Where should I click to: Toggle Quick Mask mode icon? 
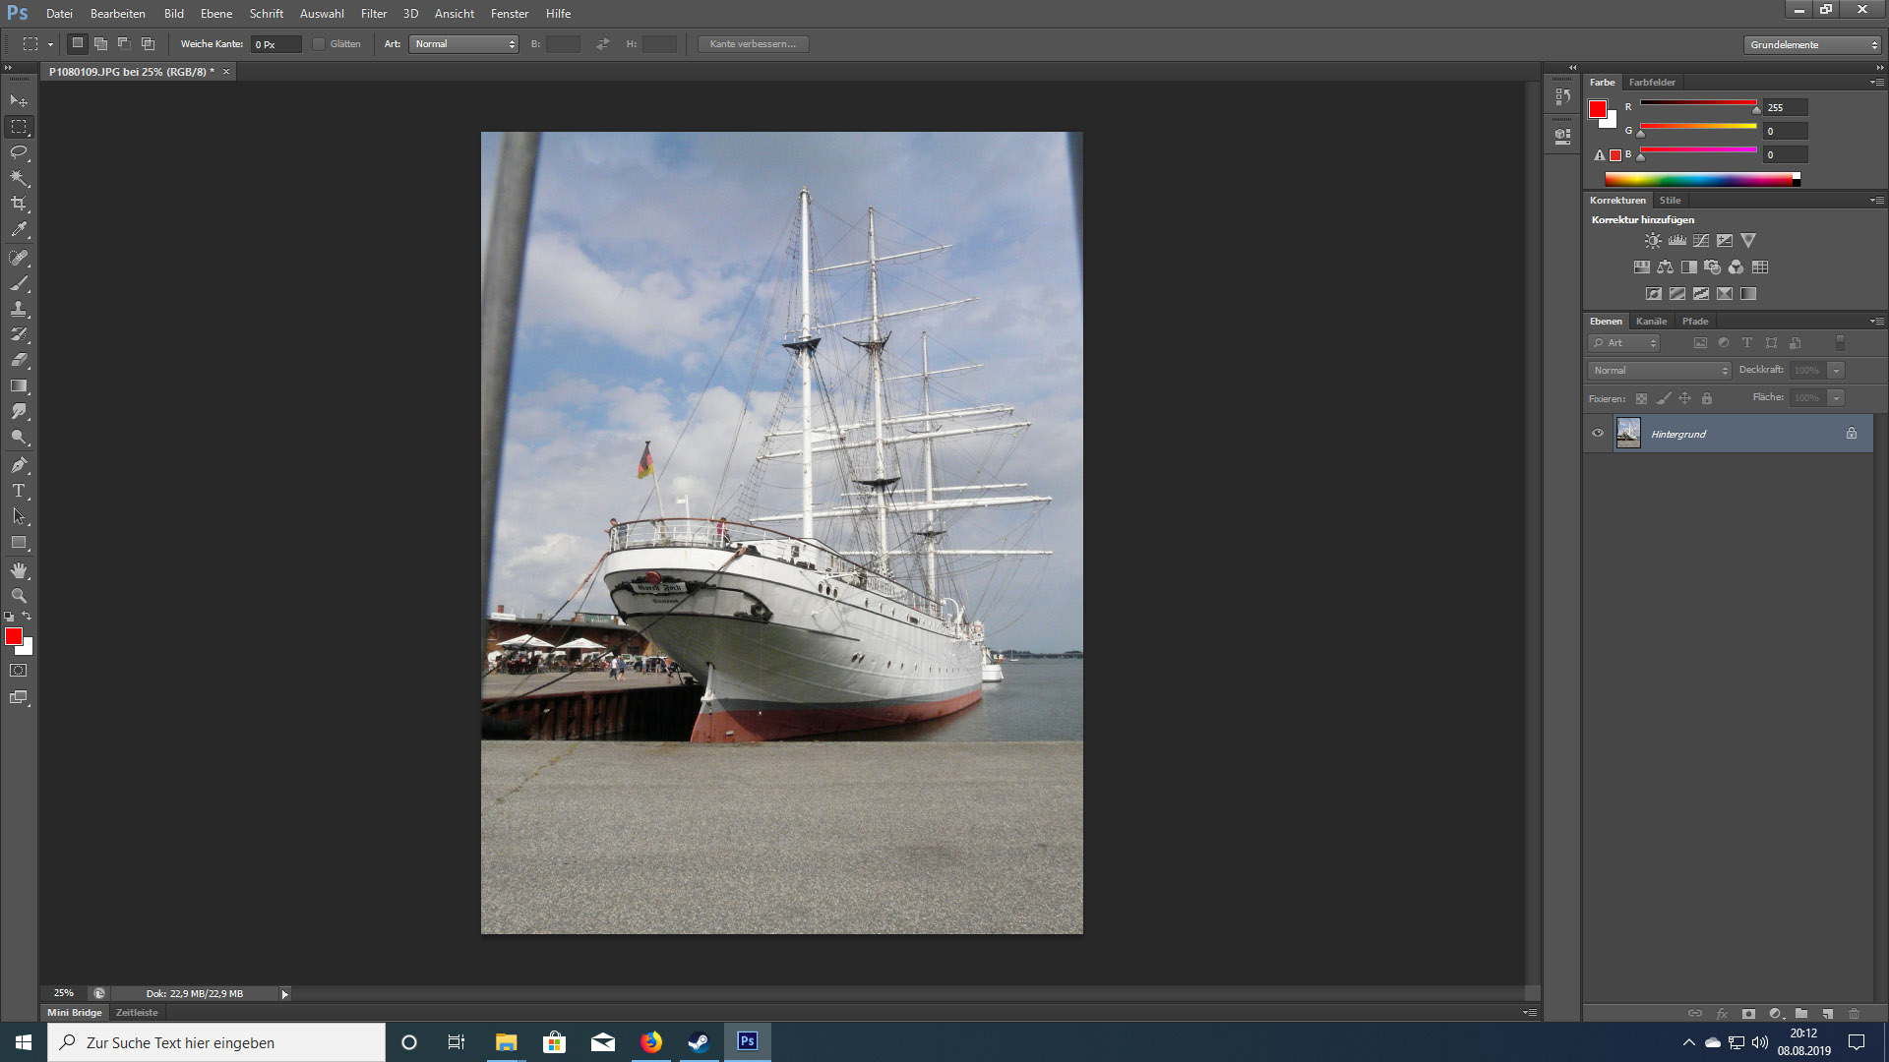click(x=19, y=671)
